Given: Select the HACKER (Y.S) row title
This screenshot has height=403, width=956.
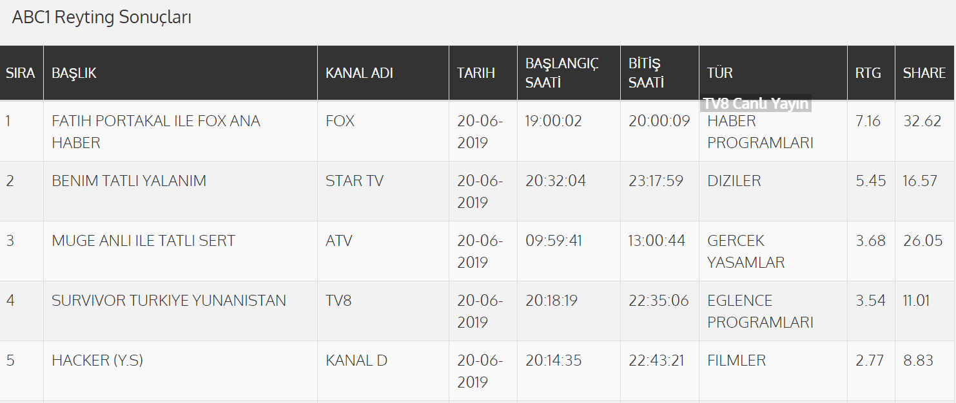Looking at the screenshot, I should (x=97, y=361).
